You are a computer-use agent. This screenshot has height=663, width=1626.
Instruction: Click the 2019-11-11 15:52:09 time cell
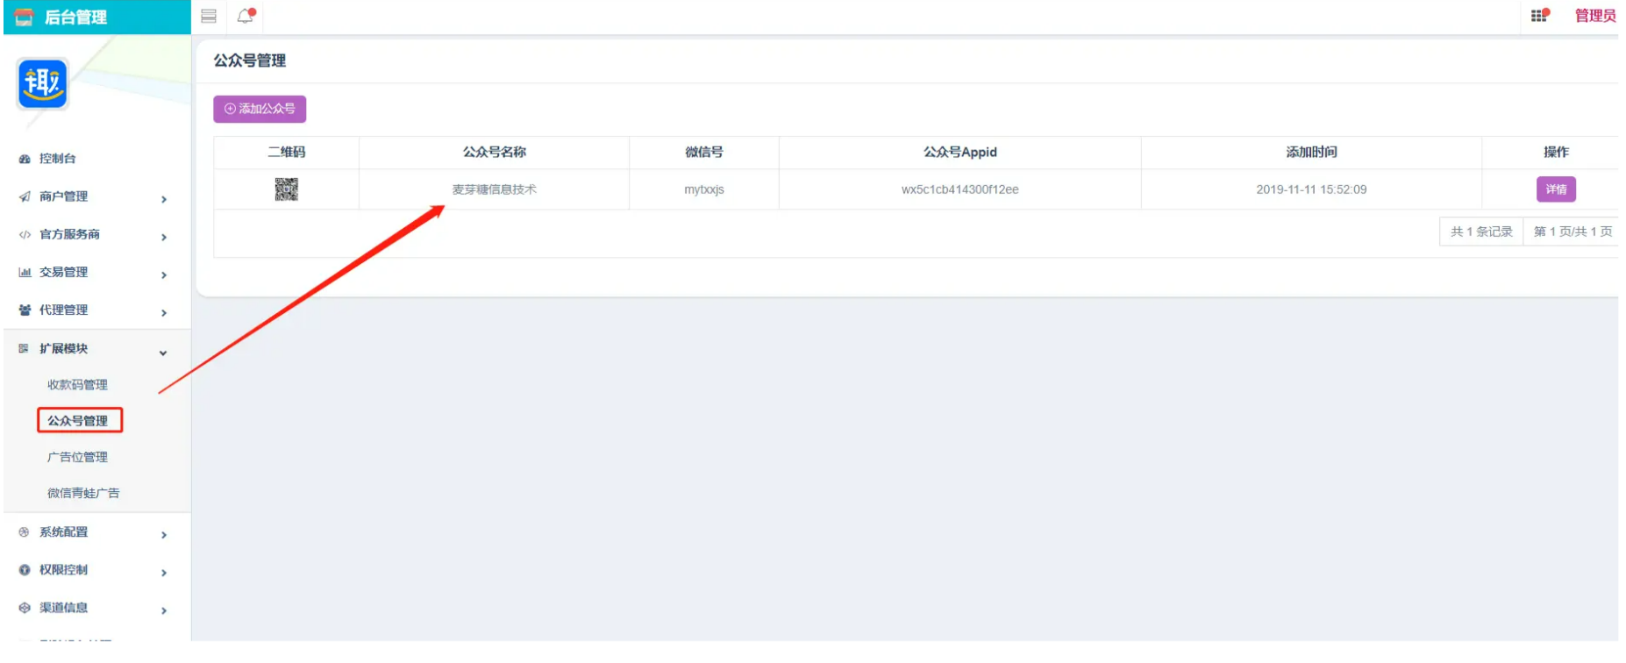pos(1311,189)
